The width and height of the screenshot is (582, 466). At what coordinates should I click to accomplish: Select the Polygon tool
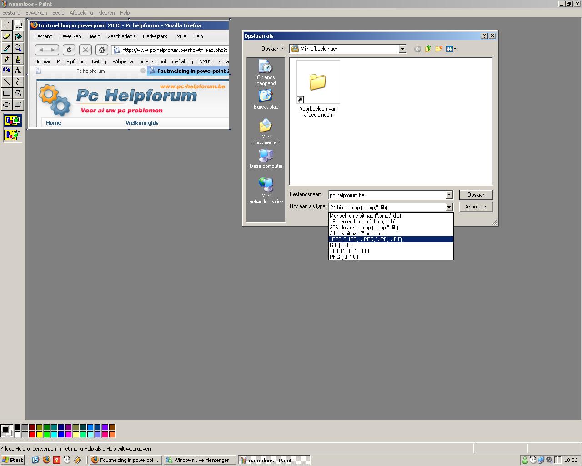pyautogui.click(x=18, y=93)
